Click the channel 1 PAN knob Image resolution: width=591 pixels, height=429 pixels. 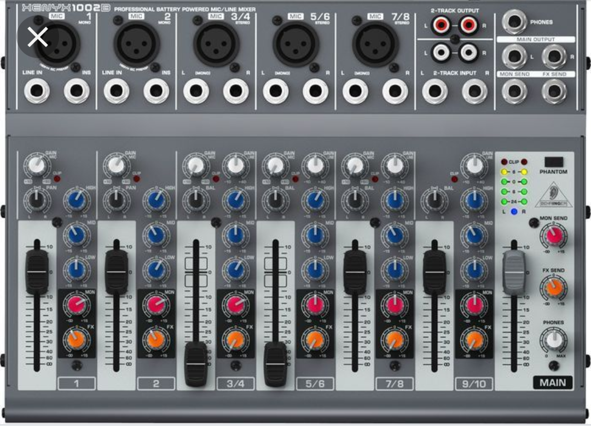coord(37,200)
